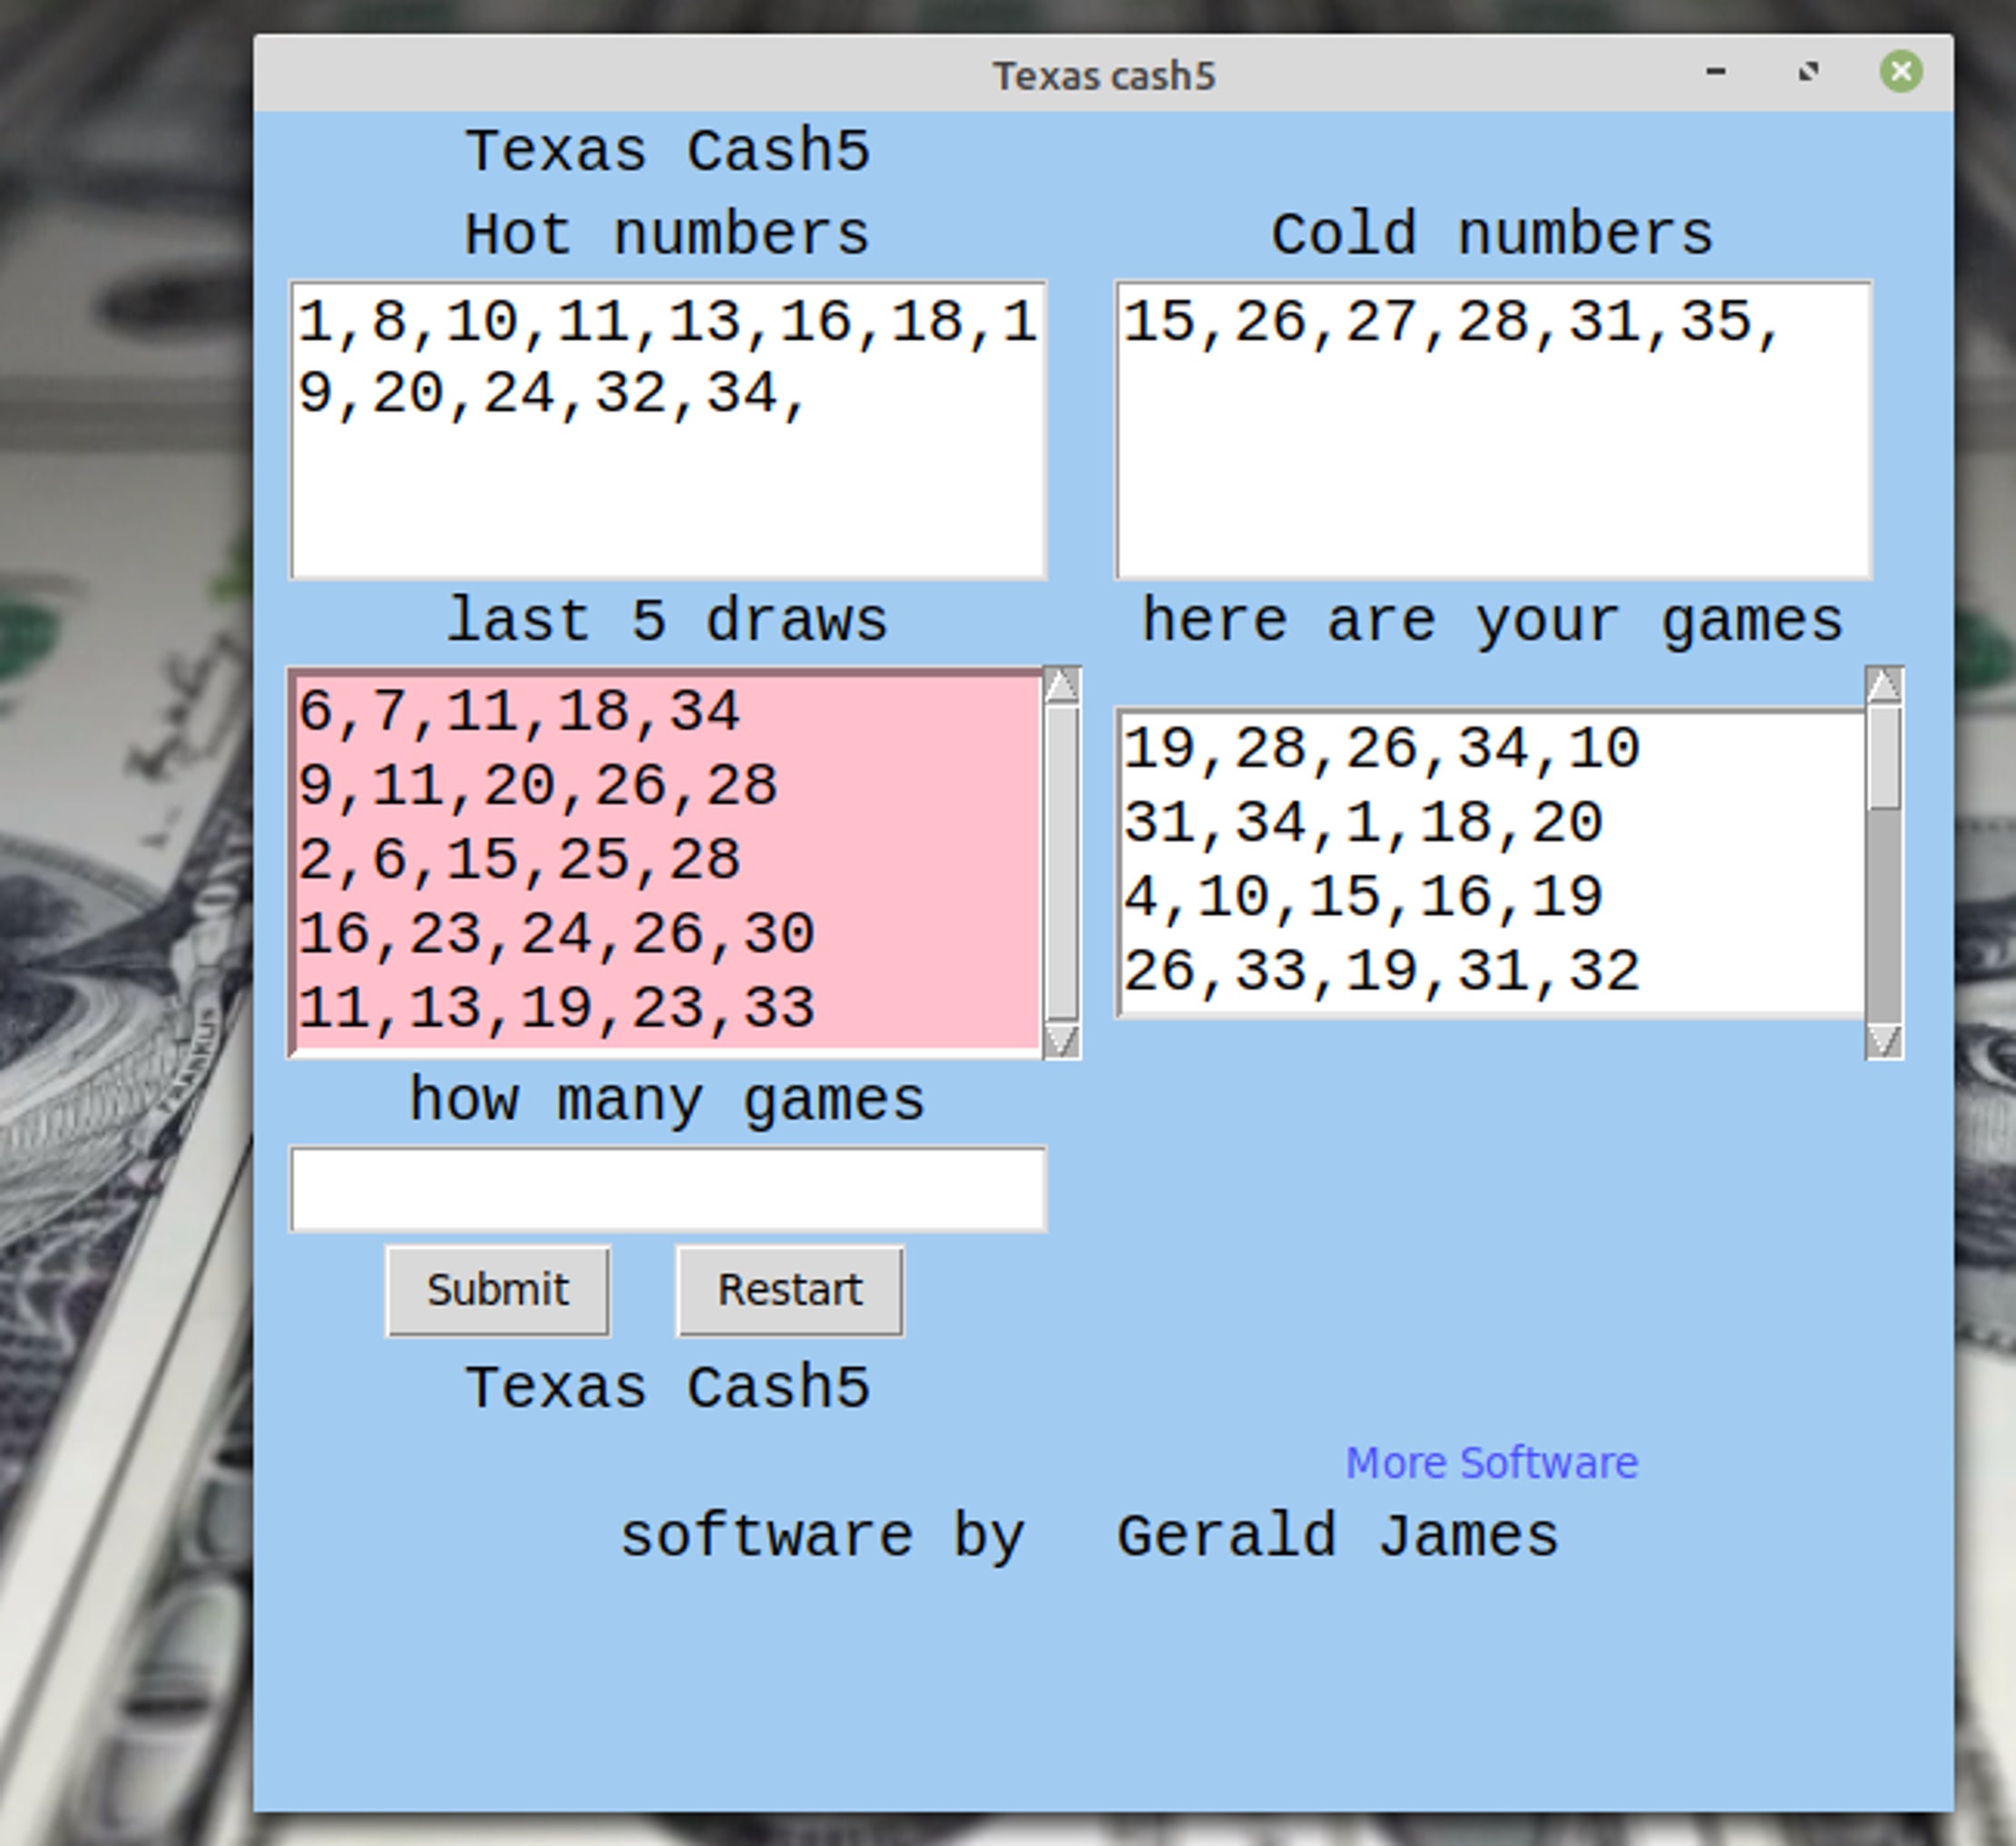Click the restore window icon

(x=1810, y=71)
